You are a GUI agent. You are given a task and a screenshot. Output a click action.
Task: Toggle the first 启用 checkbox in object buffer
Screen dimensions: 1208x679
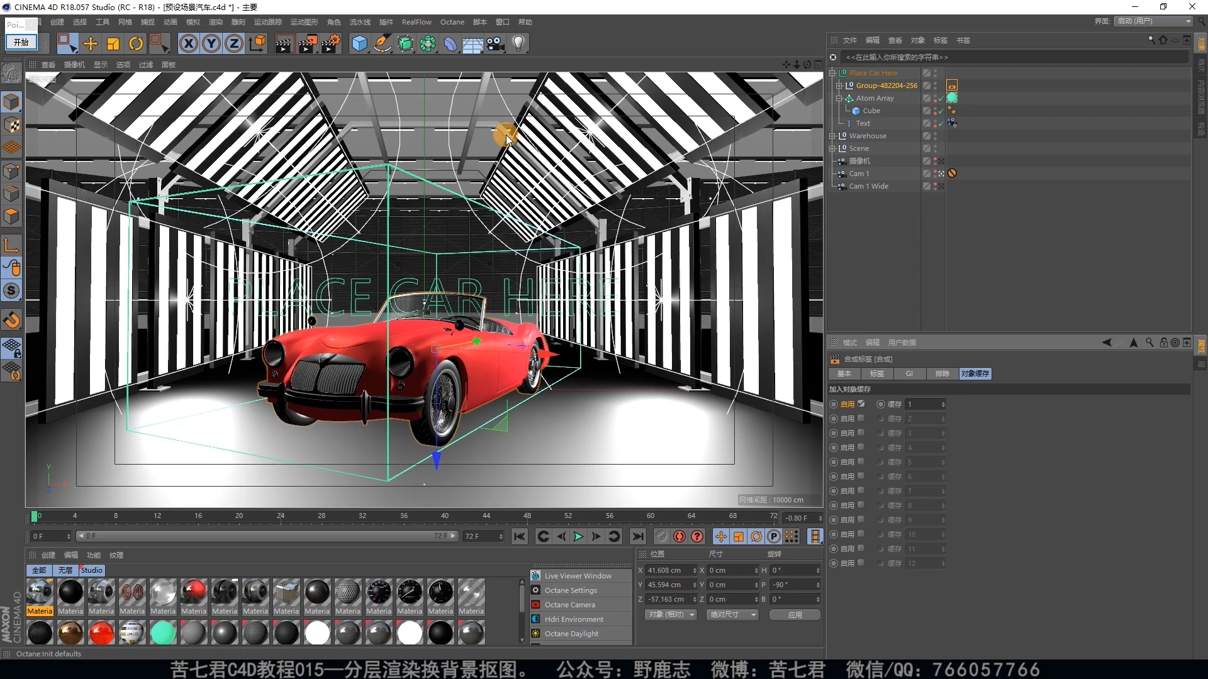pyautogui.click(x=861, y=404)
